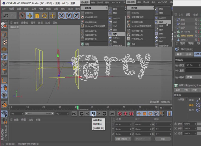Open the 对象 tab of clone object

pos(194,90)
